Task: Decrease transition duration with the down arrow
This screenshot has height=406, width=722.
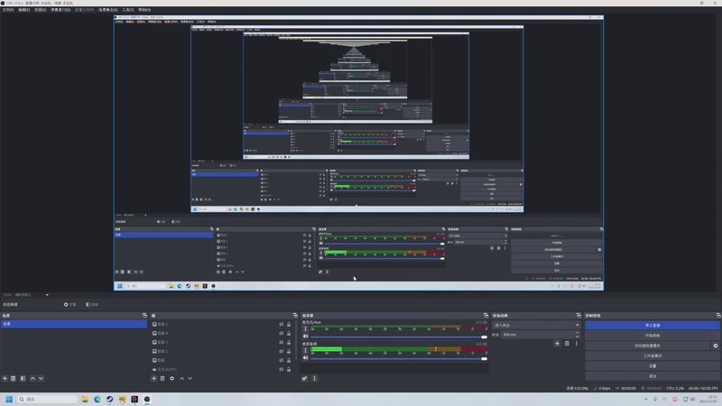Action: point(578,337)
